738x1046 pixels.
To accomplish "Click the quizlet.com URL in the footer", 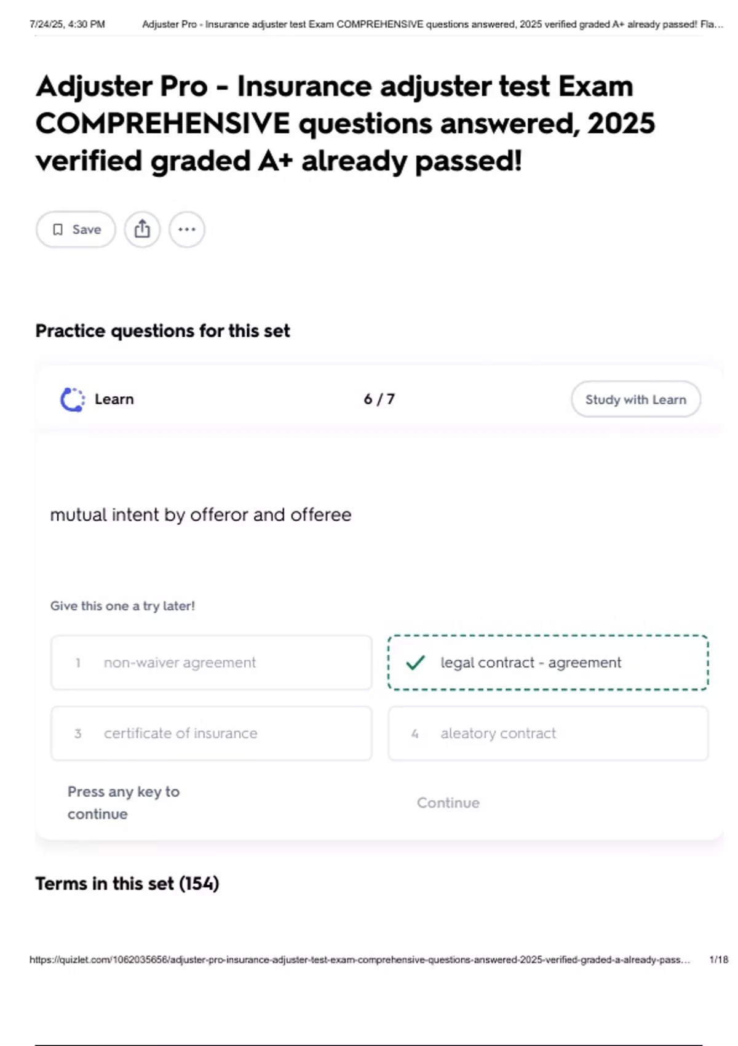I will 360,960.
